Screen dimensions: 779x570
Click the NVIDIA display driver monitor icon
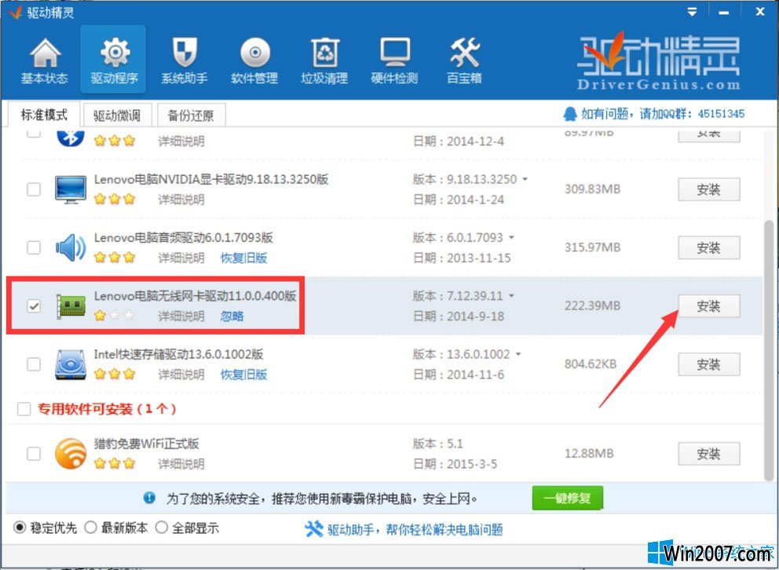click(x=71, y=189)
